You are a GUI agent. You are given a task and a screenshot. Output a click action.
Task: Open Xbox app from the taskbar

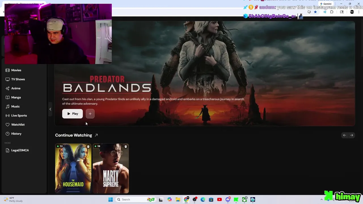pos(244,199)
